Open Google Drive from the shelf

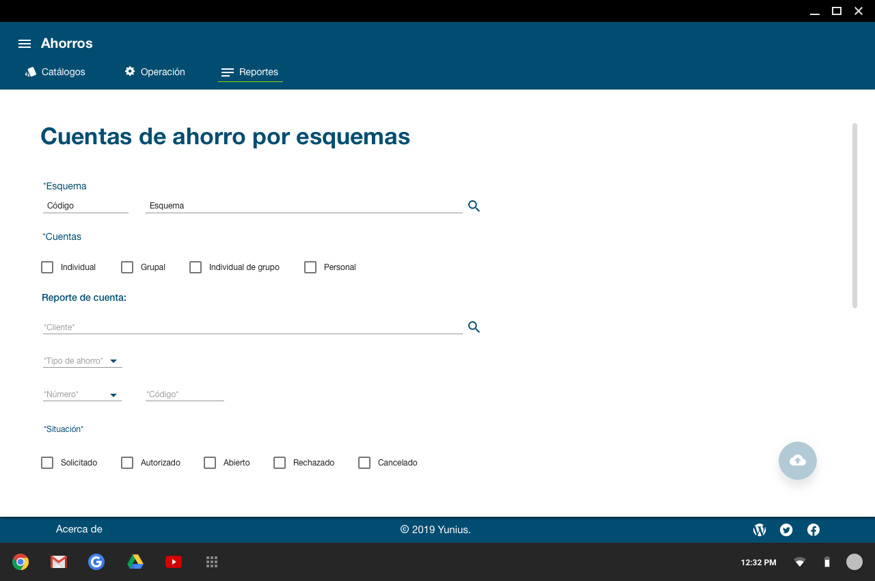pos(135,562)
